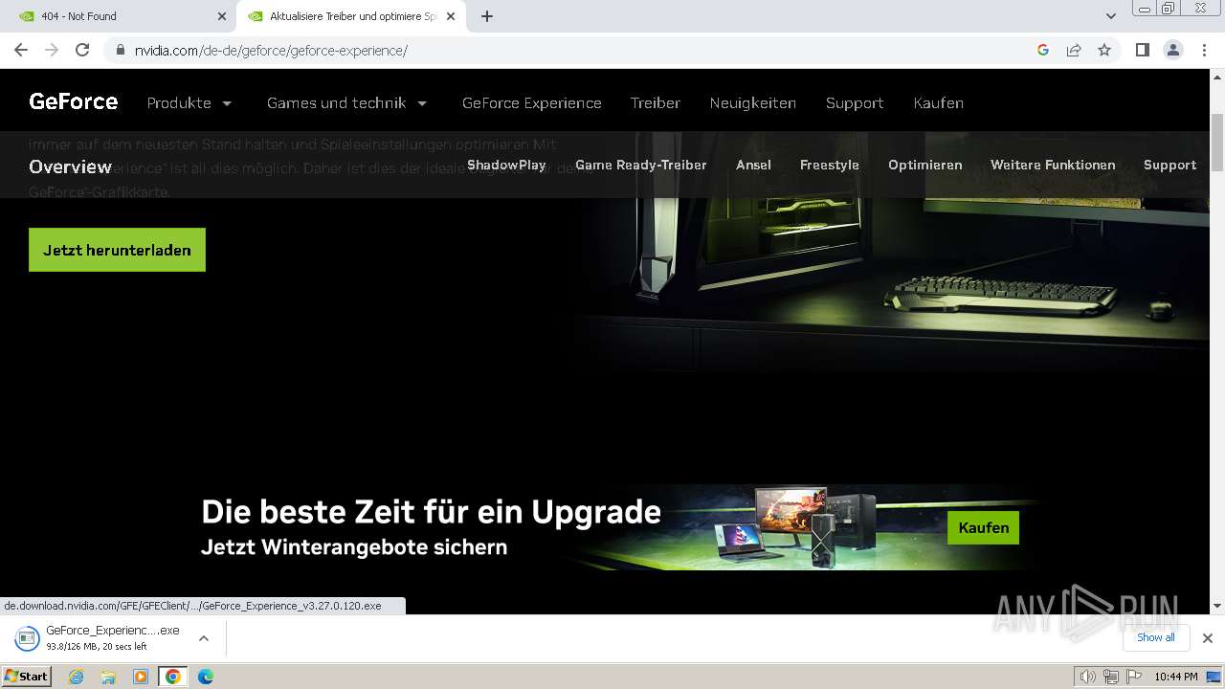Viewport: 1225px width, 689px height.
Task: Open Weitere Funktionen section
Action: tap(1053, 165)
